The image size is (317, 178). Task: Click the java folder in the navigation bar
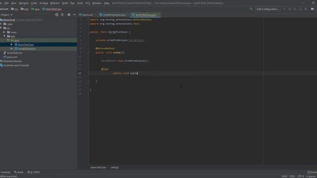click(35, 9)
